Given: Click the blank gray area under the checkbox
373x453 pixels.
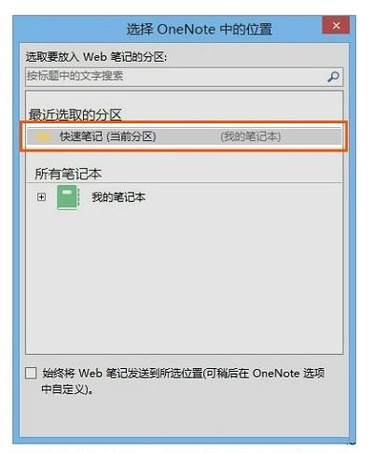Looking at the screenshot, I should pos(184,418).
